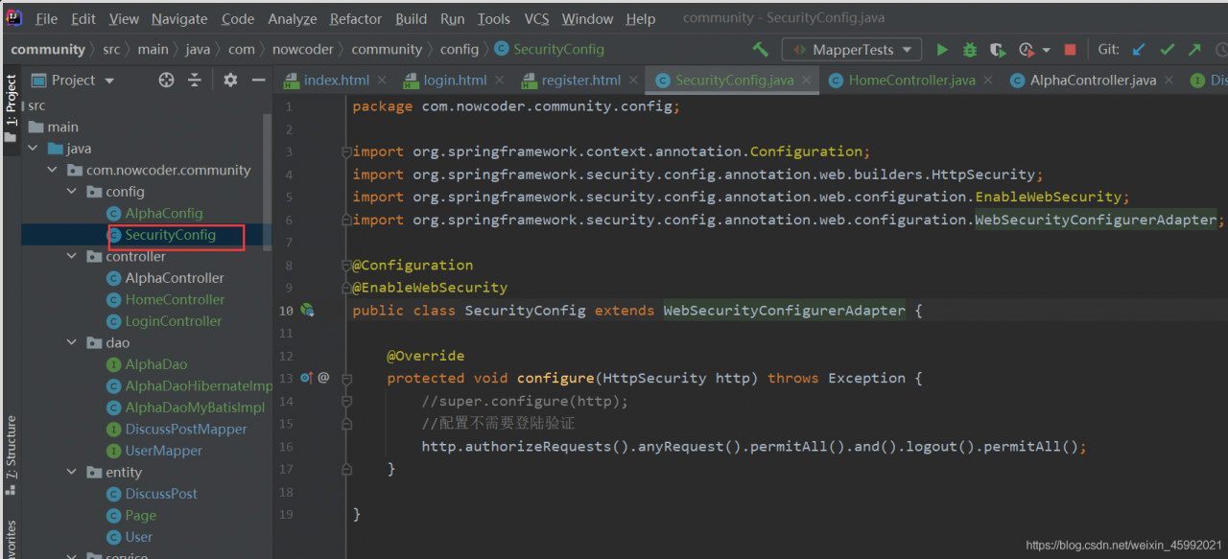Screen dimensions: 1228x559
Task: Open the Refactor menu
Action: pos(356,19)
